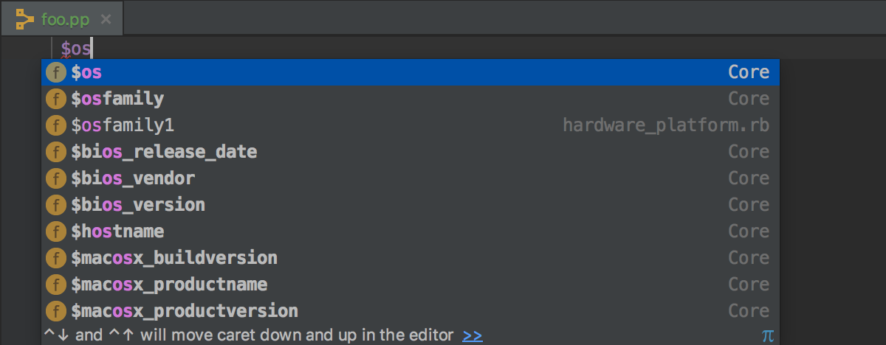Viewport: 886px width, 345px height.
Task: Click the caret movement hint text
Action: click(250, 335)
